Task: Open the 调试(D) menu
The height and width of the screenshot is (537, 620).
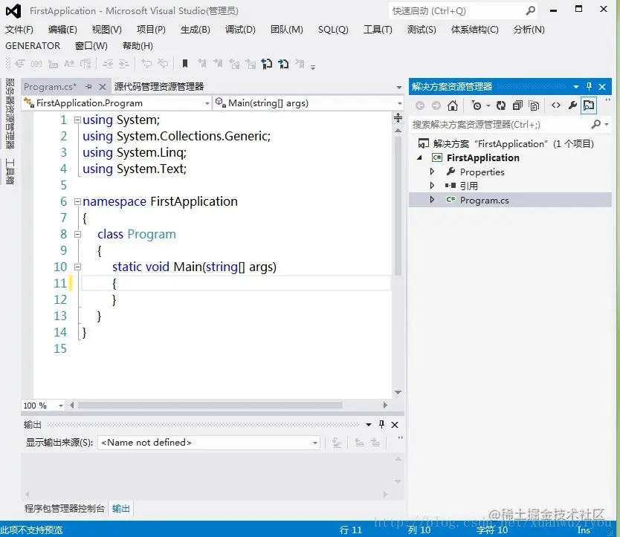Action: pos(240,30)
